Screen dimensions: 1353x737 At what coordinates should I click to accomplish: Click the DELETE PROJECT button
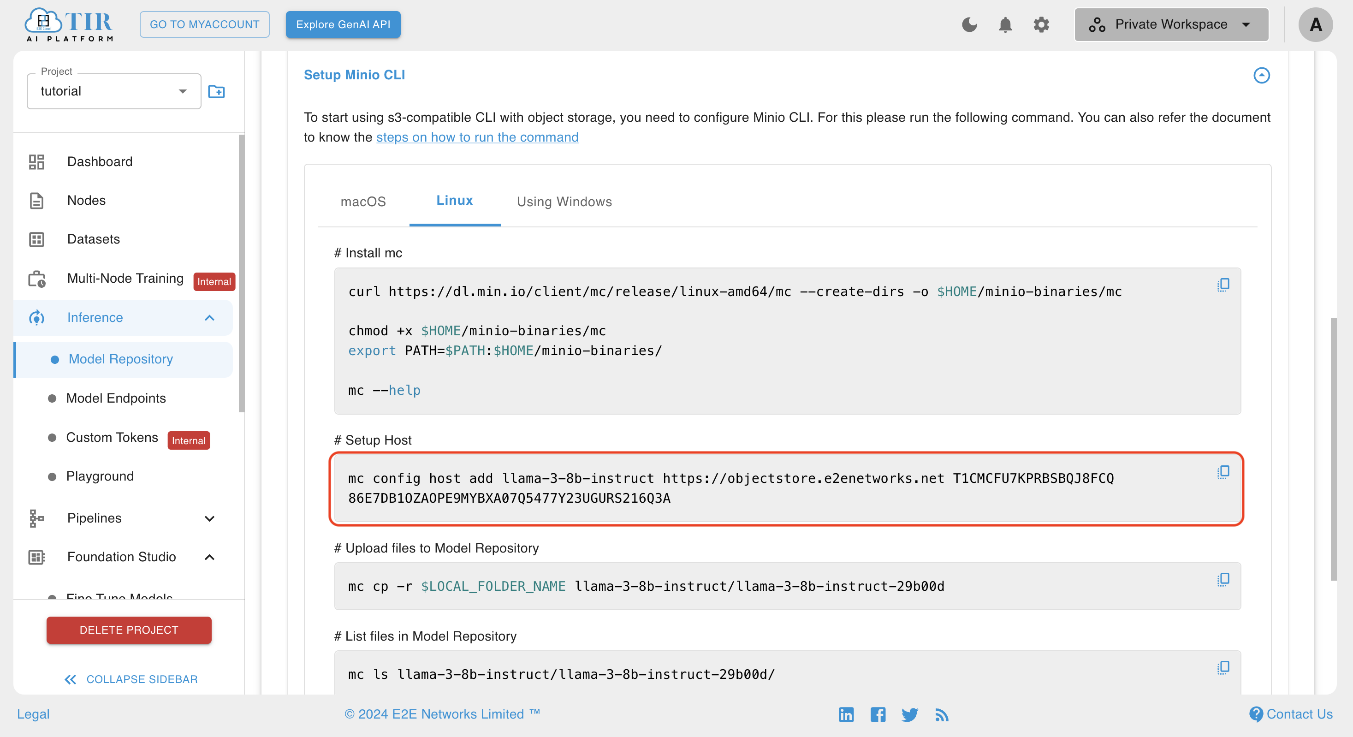(128, 629)
